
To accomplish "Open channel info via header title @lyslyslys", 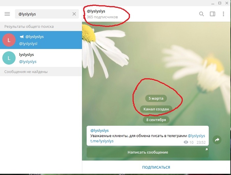I will click(96, 11).
